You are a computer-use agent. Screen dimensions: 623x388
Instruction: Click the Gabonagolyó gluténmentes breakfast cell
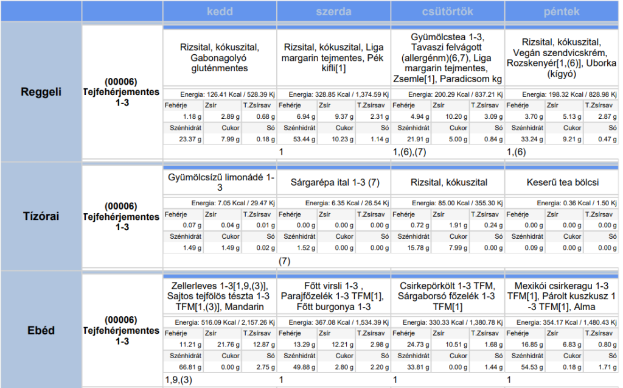pyautogui.click(x=220, y=58)
